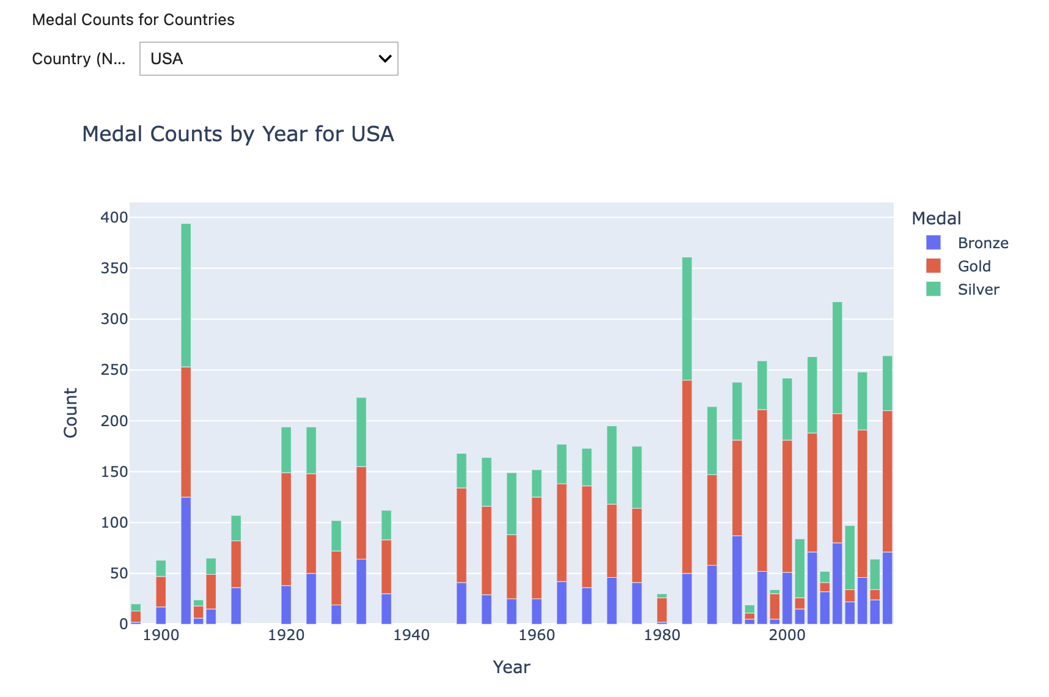The image size is (1049, 697).
Task: Click the chevron arrow in Country selector
Action: (x=385, y=59)
